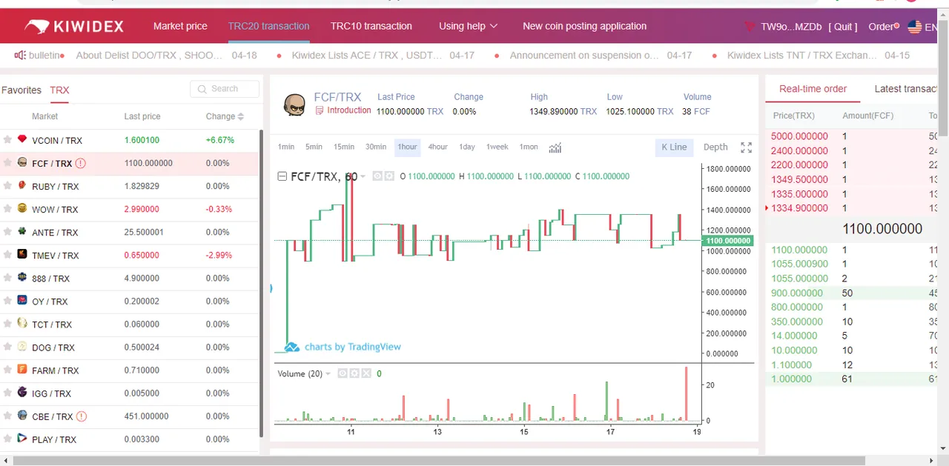Select the 1day chart interval
The height and width of the screenshot is (466, 949).
pyautogui.click(x=467, y=147)
